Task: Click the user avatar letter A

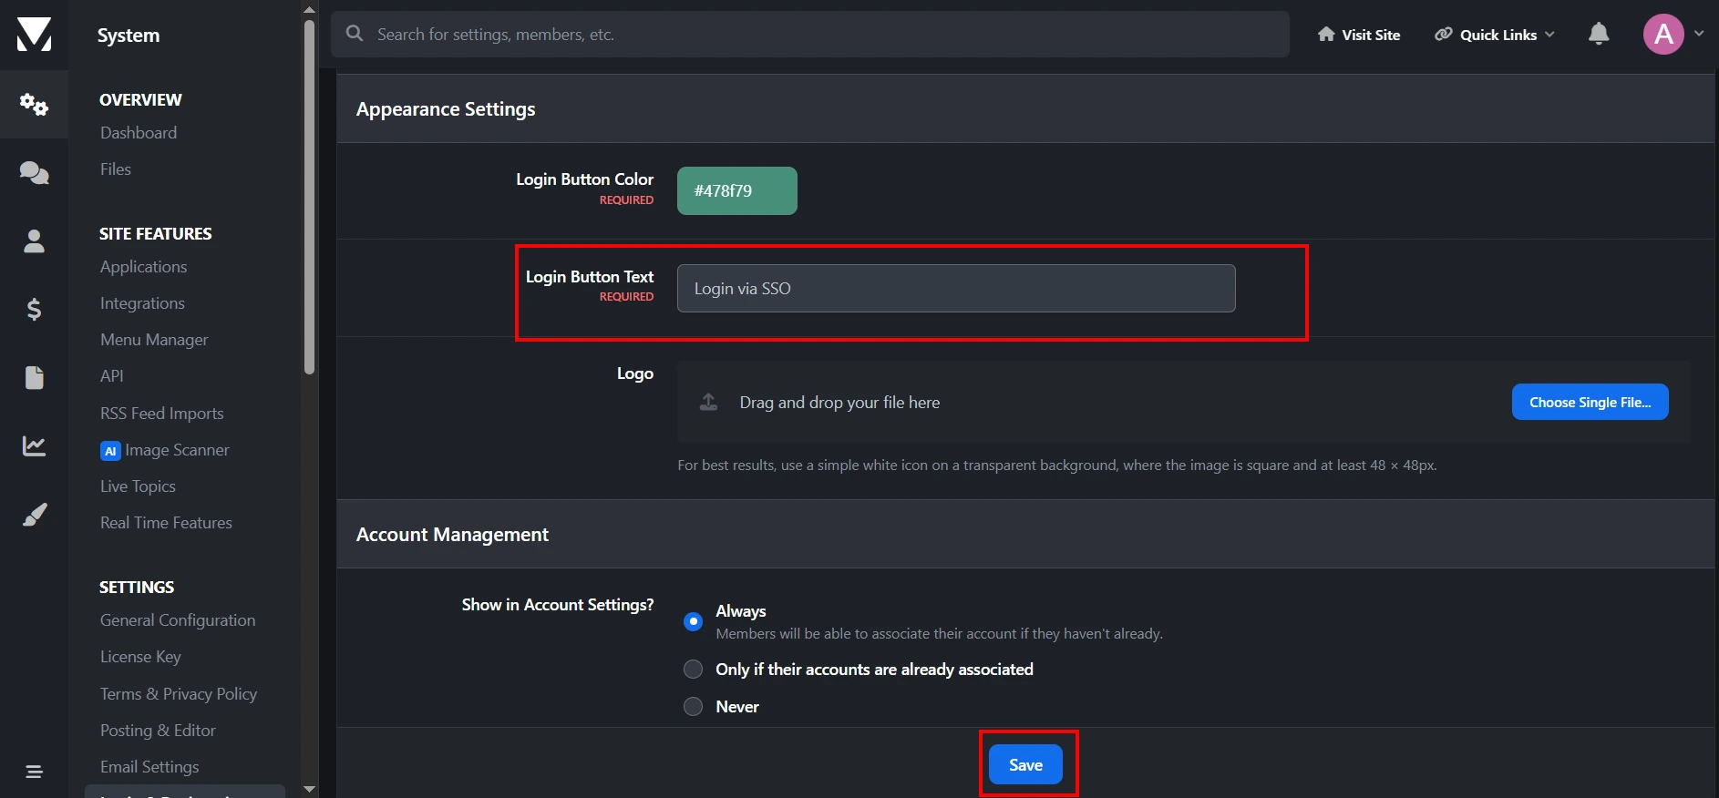Action: tap(1663, 35)
